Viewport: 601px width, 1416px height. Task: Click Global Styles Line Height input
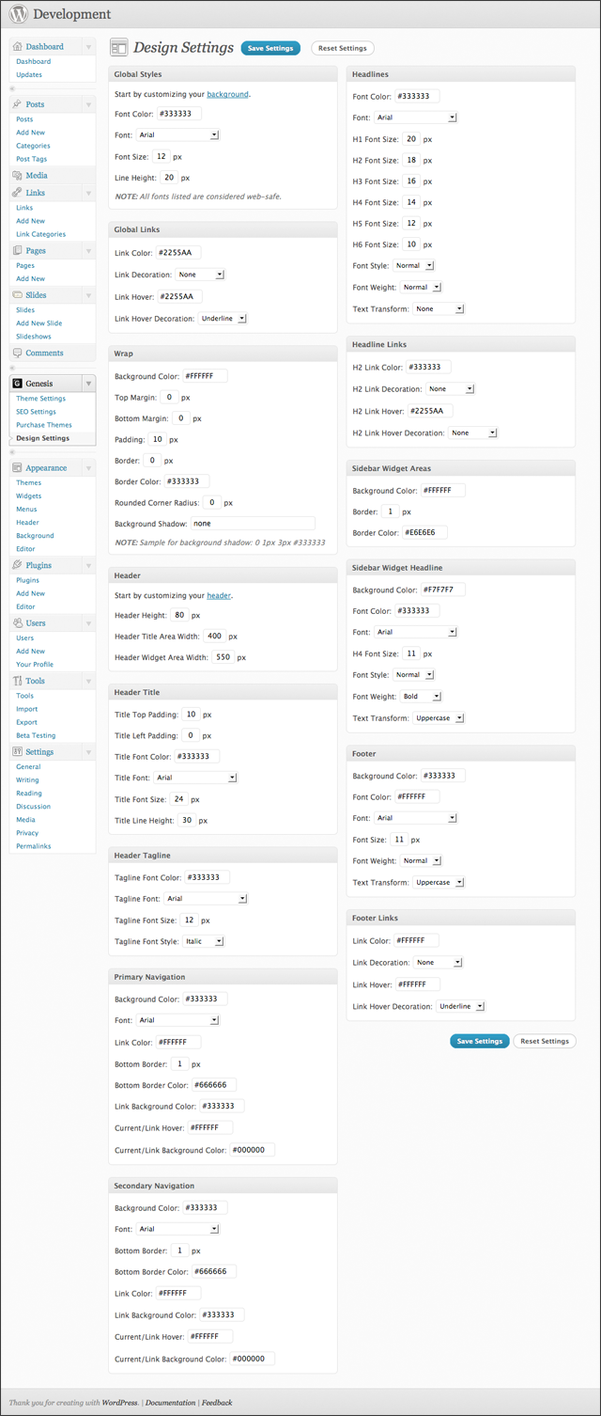tap(169, 177)
